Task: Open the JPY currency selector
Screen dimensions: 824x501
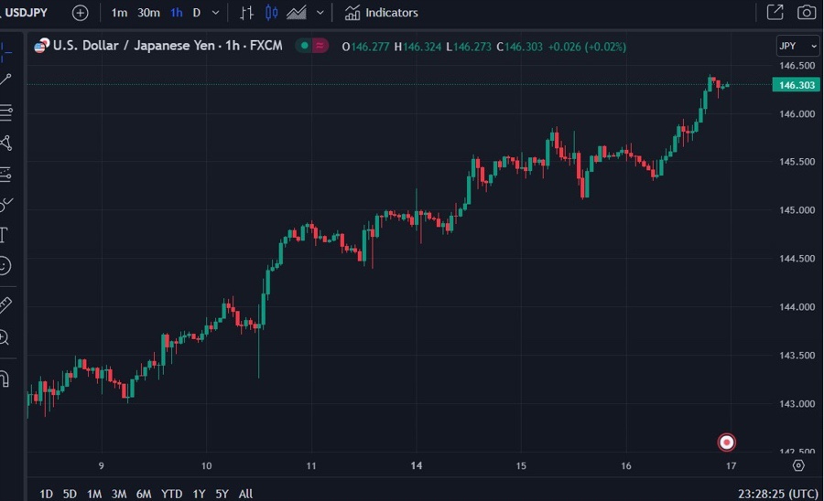Action: 791,46
